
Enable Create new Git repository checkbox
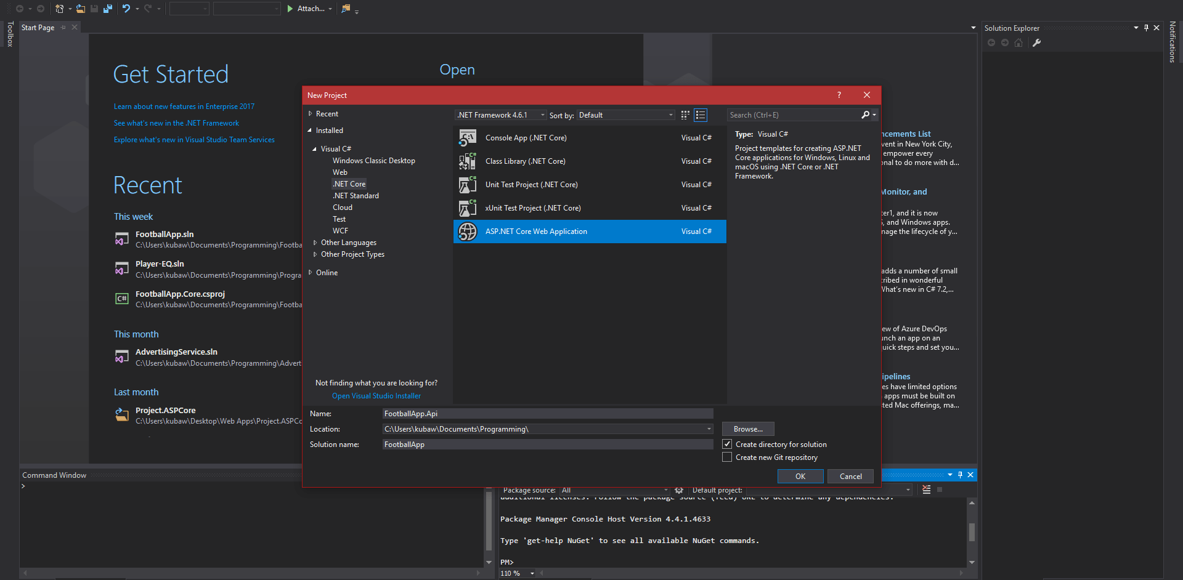[727, 457]
